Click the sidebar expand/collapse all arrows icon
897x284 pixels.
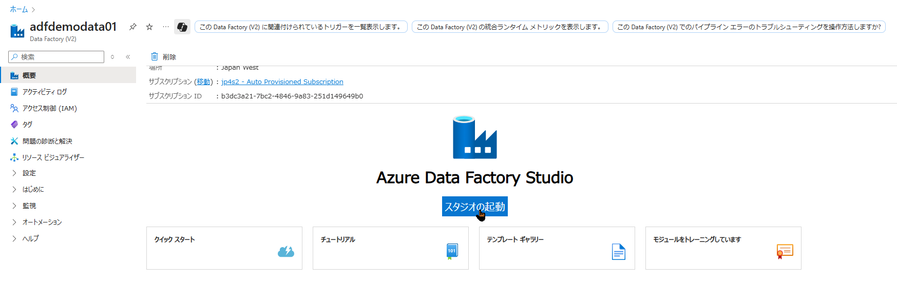pyautogui.click(x=112, y=57)
